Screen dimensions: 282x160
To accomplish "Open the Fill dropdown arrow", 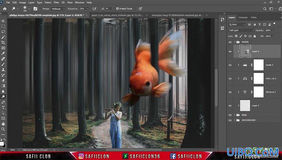I will (x=274, y=36).
